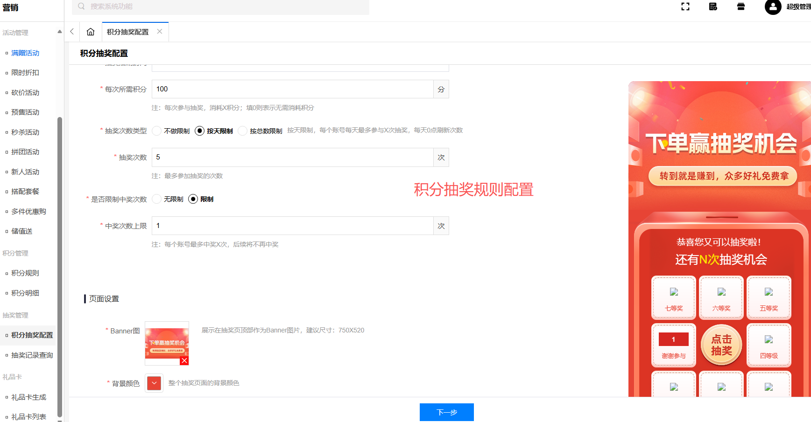
Task: Open 满赠活动 in sidebar
Action: 25,53
